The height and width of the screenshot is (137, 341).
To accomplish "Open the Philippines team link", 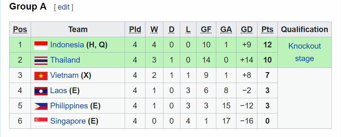I will tap(69, 106).
